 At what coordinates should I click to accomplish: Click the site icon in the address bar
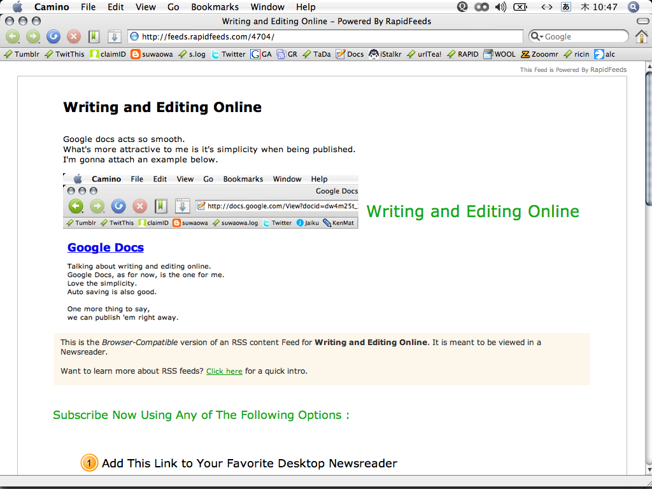click(134, 36)
